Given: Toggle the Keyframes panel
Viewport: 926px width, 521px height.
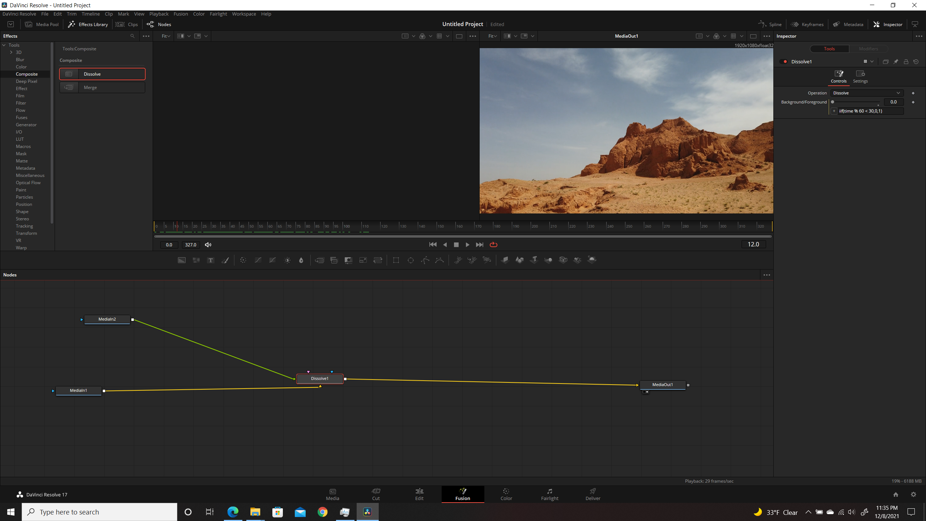Looking at the screenshot, I should point(807,24).
